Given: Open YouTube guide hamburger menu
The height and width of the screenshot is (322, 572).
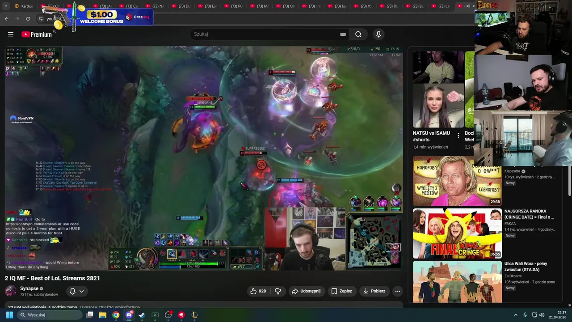Looking at the screenshot, I should [x=11, y=34].
